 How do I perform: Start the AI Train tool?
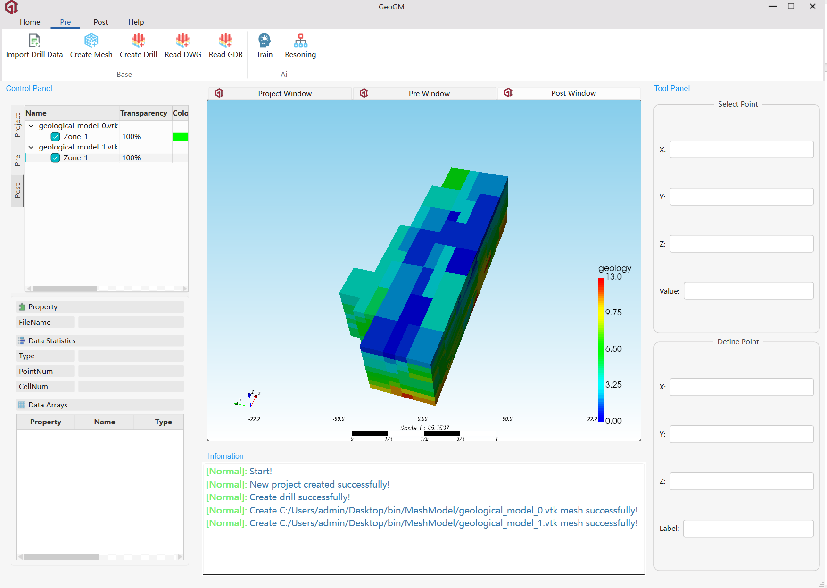(x=265, y=41)
